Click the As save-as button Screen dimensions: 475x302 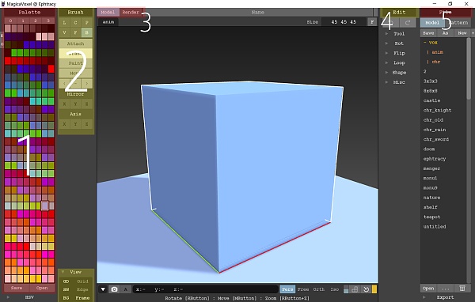(445, 33)
